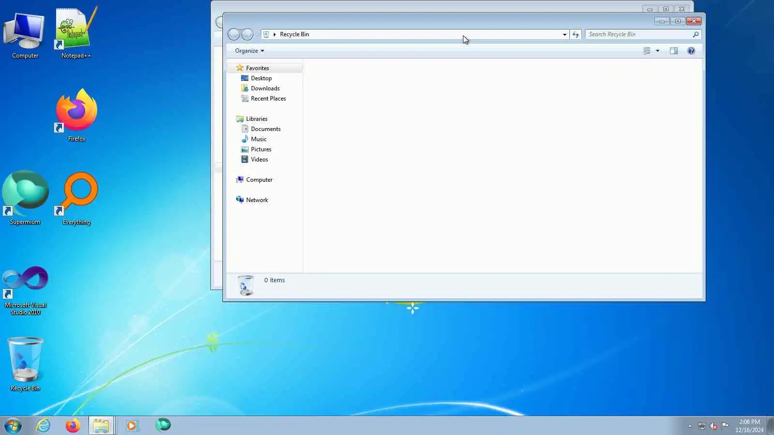Open the network status tray icon
This screenshot has width=774, height=435.
click(x=702, y=426)
